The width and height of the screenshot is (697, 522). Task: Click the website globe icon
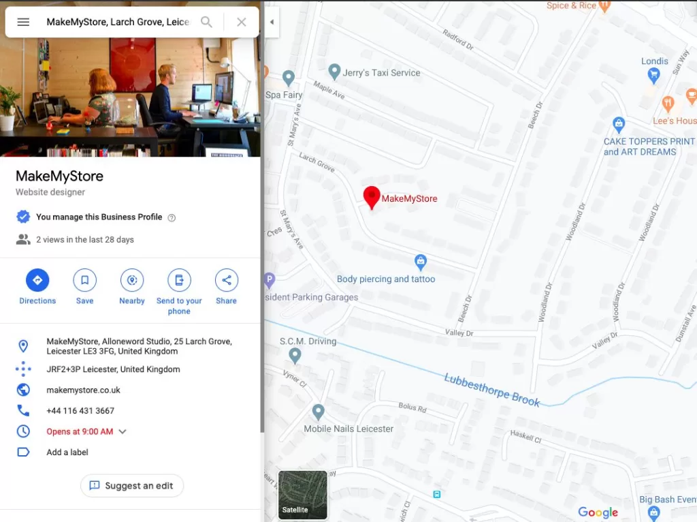(23, 390)
